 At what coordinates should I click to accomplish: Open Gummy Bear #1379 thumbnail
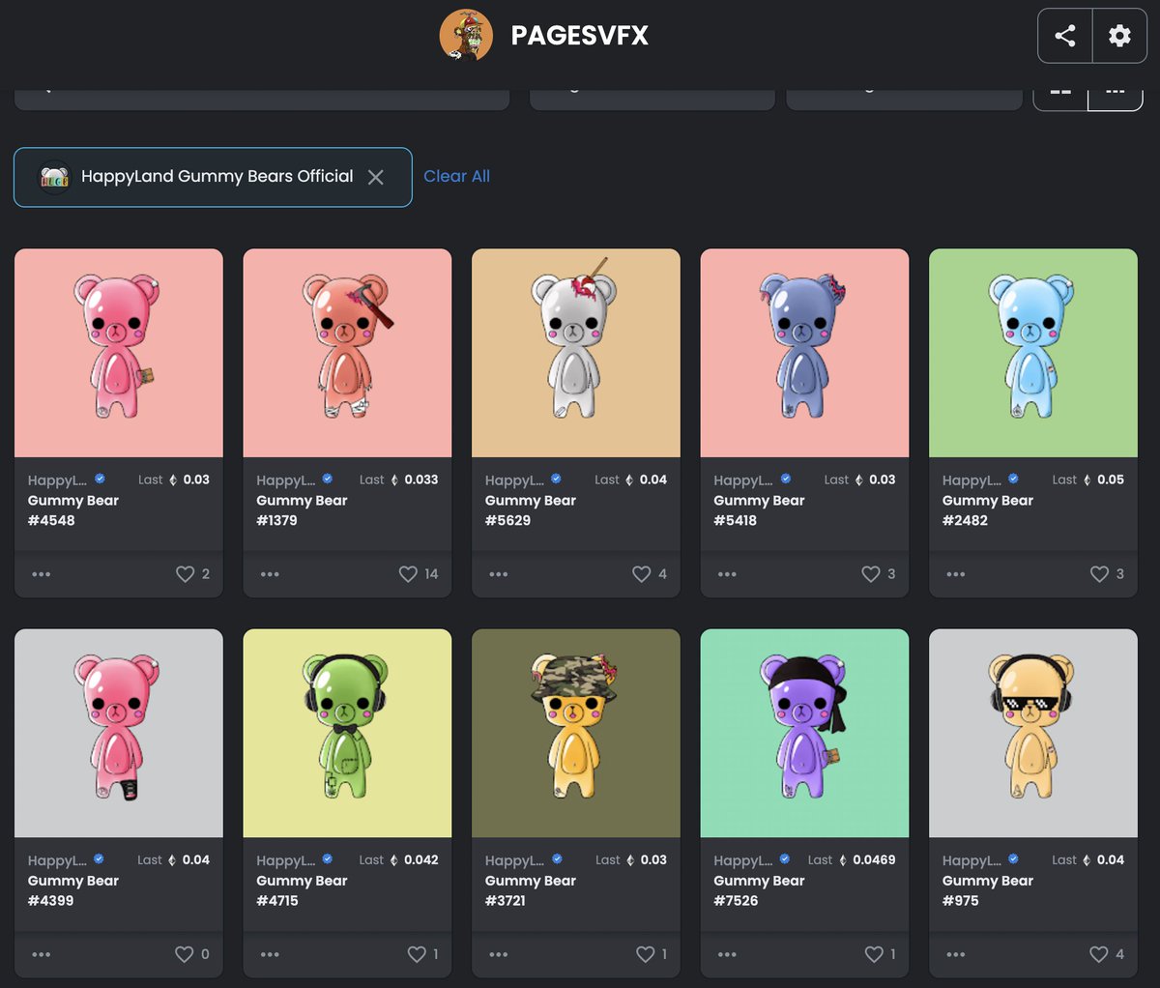(x=347, y=353)
